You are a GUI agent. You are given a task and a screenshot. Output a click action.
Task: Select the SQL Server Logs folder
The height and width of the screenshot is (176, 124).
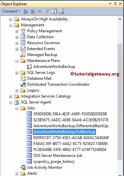tap(41, 73)
